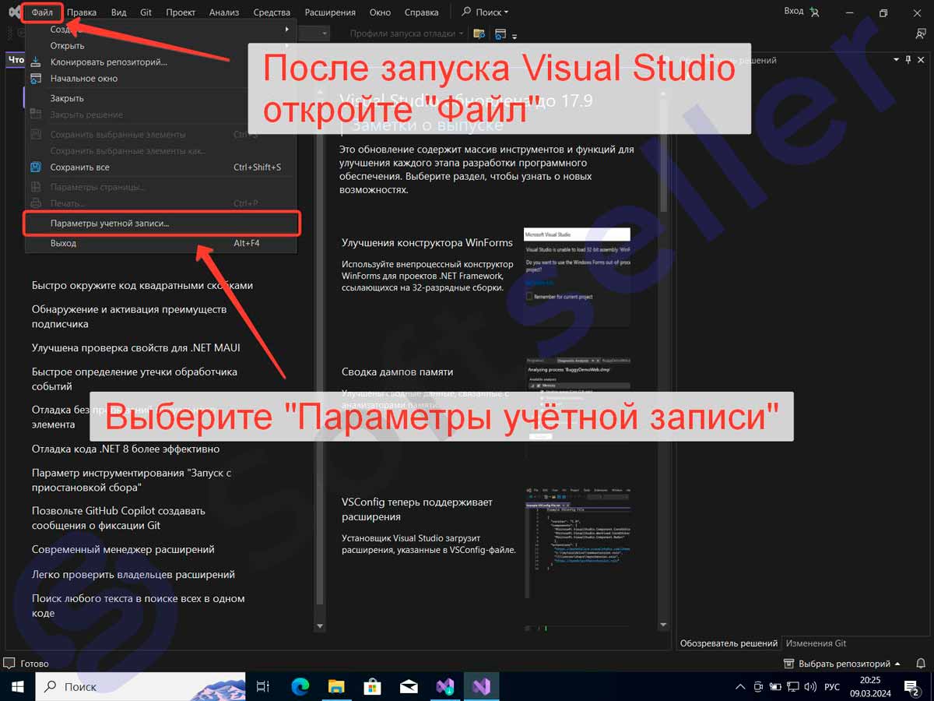The image size is (934, 701).
Task: Switch to the 'Изменения Git' tab
Action: (816, 643)
